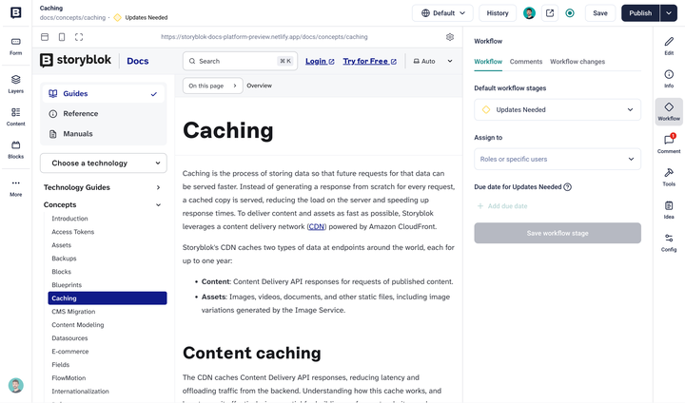Open Introduction in Concepts list

pos(69,219)
